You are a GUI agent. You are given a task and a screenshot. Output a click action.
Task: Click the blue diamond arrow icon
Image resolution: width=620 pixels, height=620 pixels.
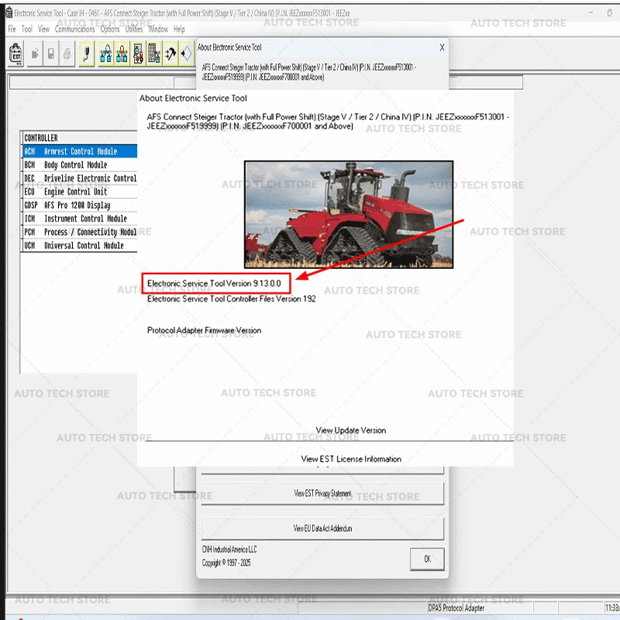point(187,53)
